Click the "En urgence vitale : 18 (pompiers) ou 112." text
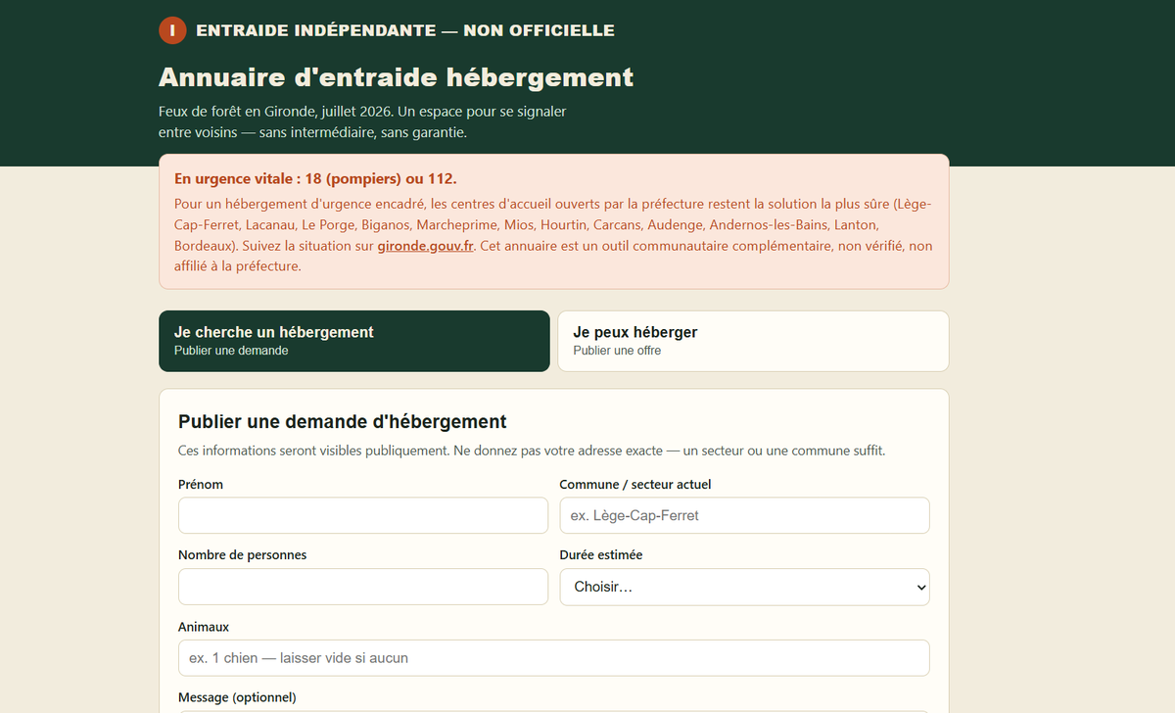 pos(315,179)
